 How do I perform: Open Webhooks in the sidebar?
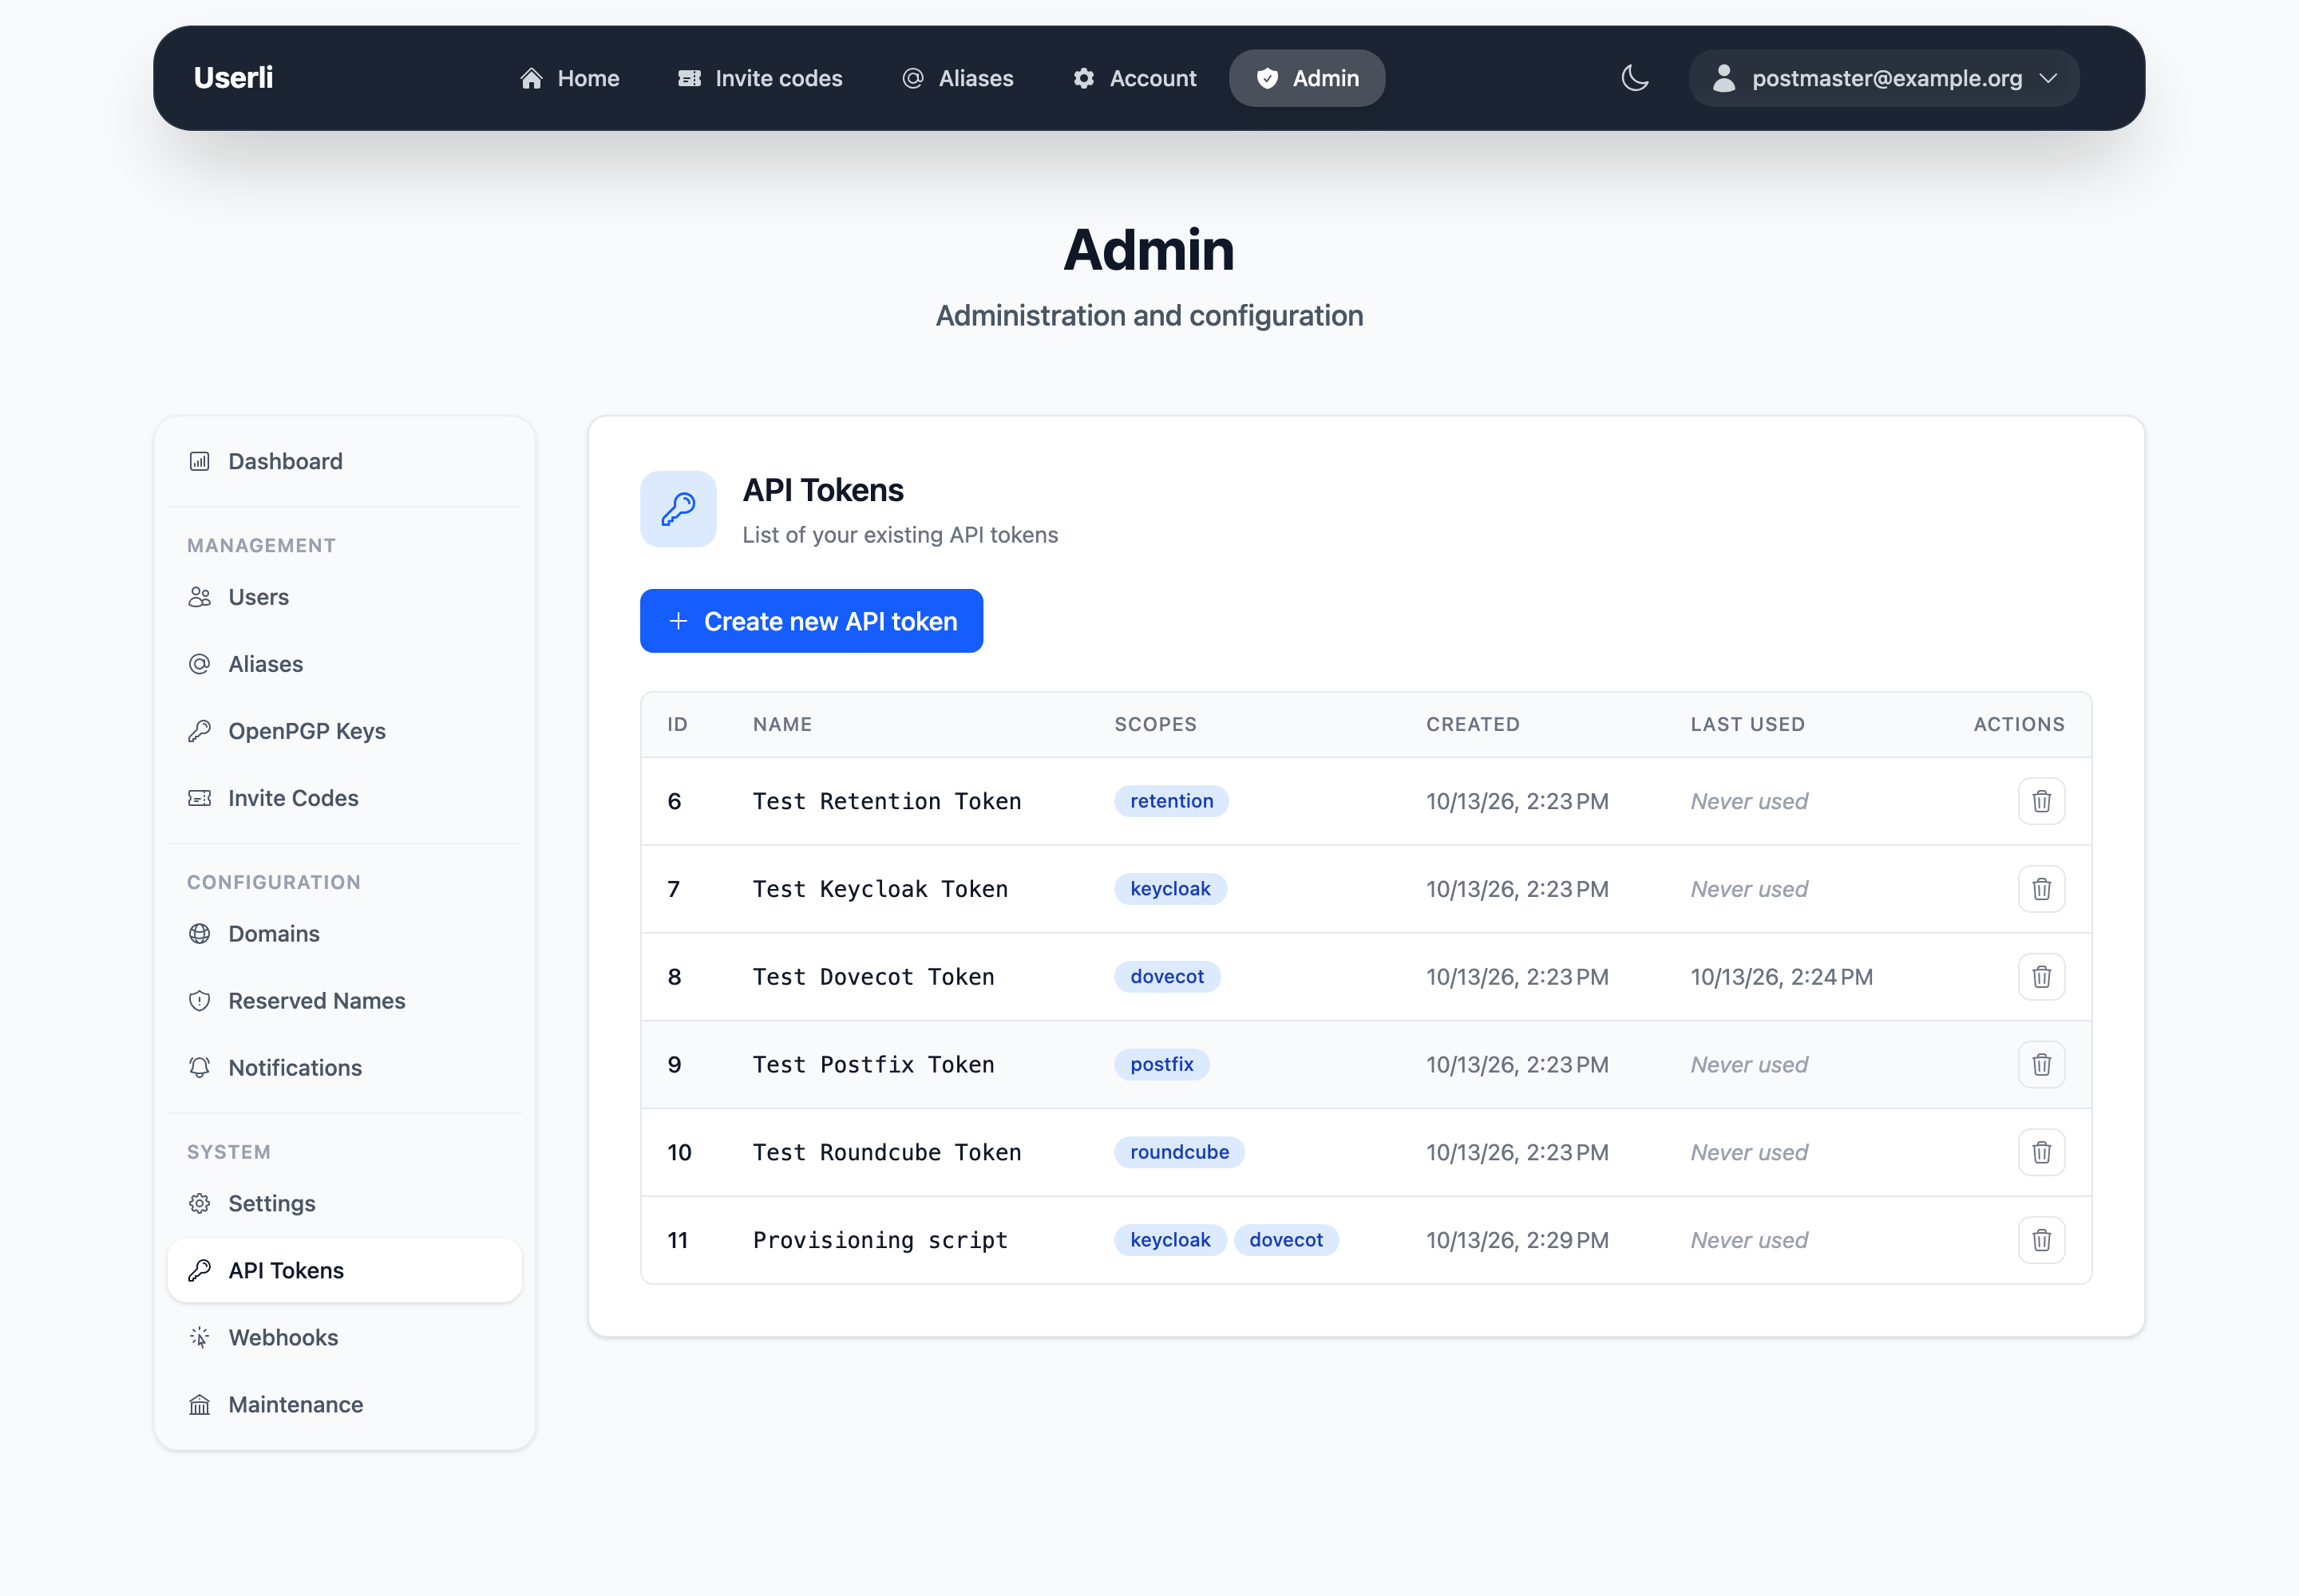click(345, 1338)
